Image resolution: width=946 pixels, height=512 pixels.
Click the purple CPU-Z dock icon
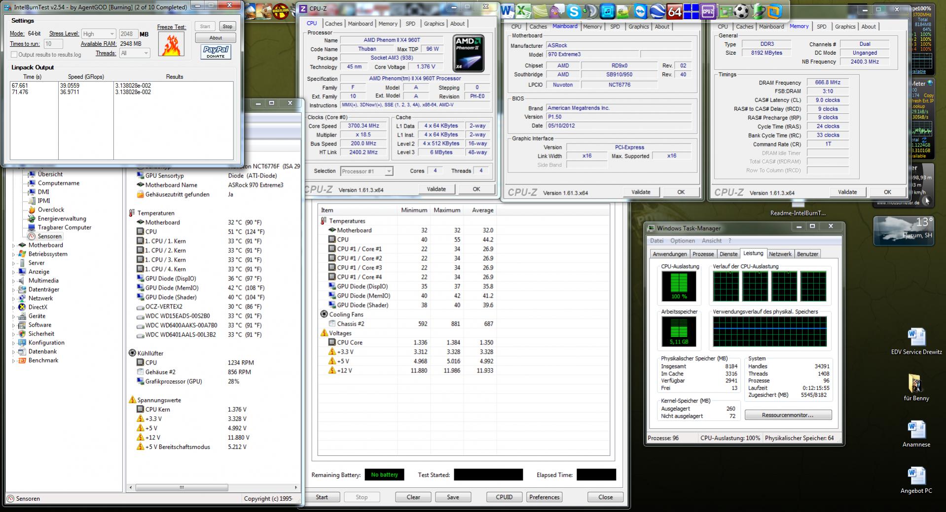708,11
